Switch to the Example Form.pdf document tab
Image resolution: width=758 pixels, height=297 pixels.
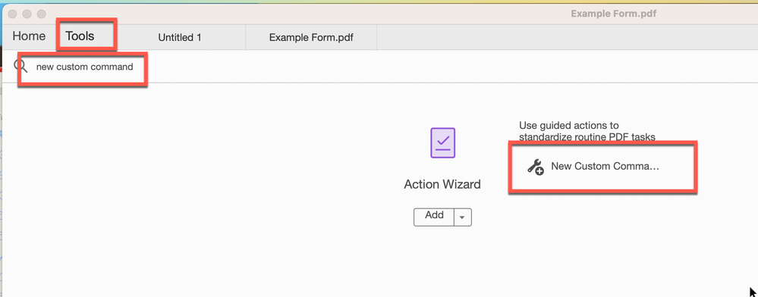(311, 38)
